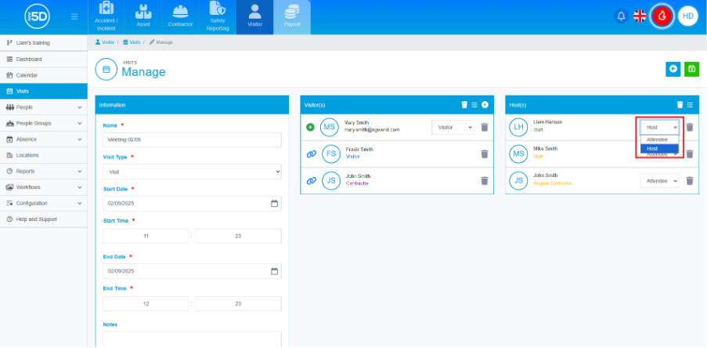
Task: Open the HD user profile avatar
Action: [x=687, y=16]
